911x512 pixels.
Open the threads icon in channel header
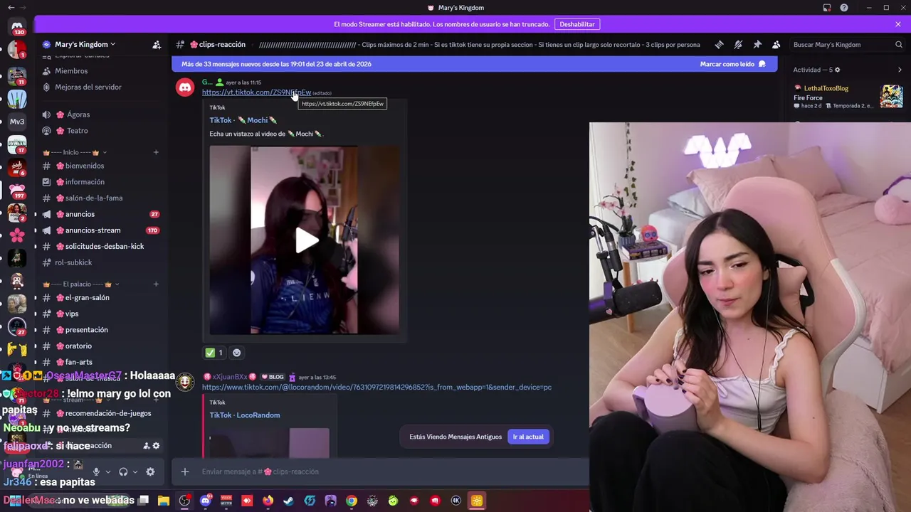[x=719, y=44]
